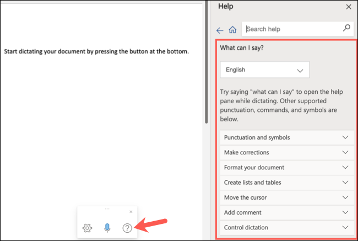The height and width of the screenshot is (241, 358).
Task: Click the document's vertical scrollbar
Action: click(207, 61)
